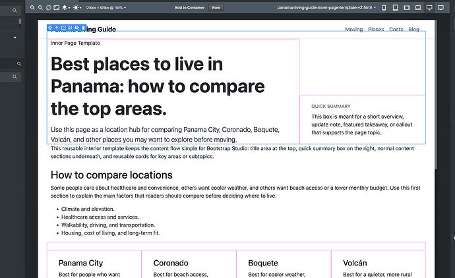Select the 'This reusable interior template' paragraph
Viewport: 455px width, 278px height.
(232, 152)
